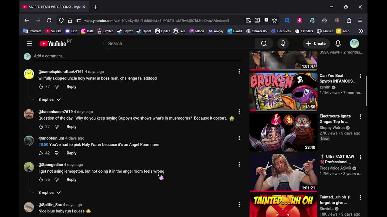This screenshot has height=217, width=387.
Task: Like @Spongedice's comment
Action: (41, 180)
